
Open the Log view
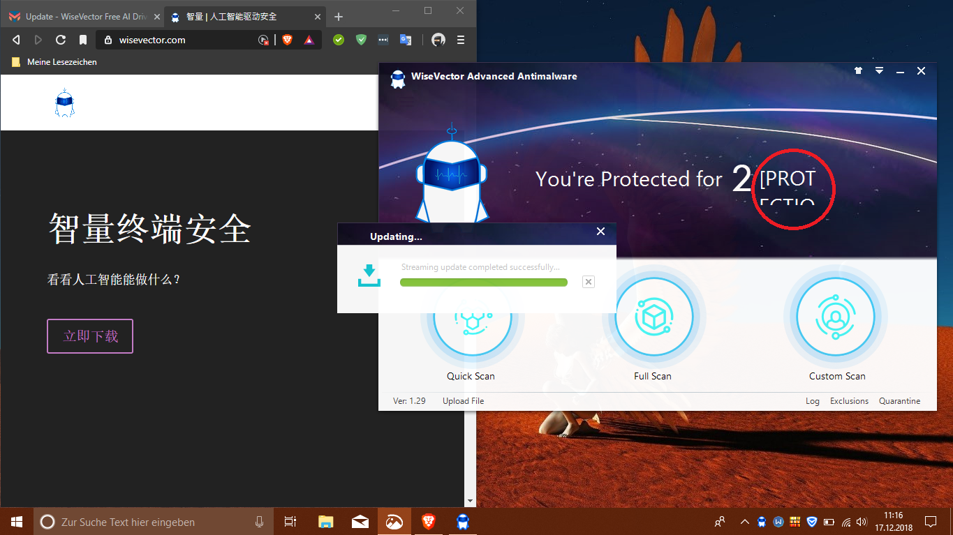(x=813, y=401)
